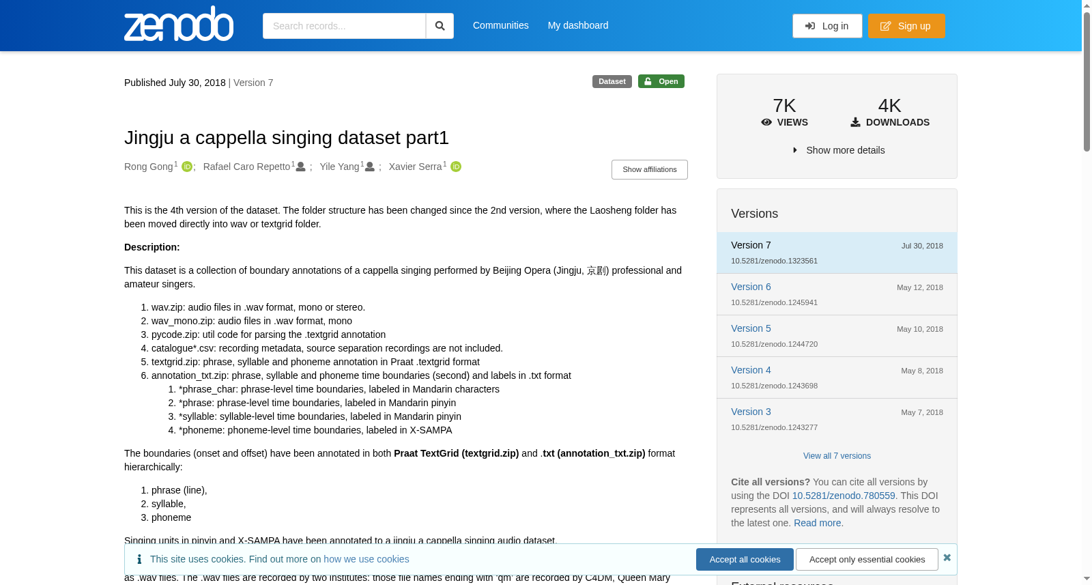1092x585 pixels.
Task: Open Version 6 link
Action: (751, 287)
